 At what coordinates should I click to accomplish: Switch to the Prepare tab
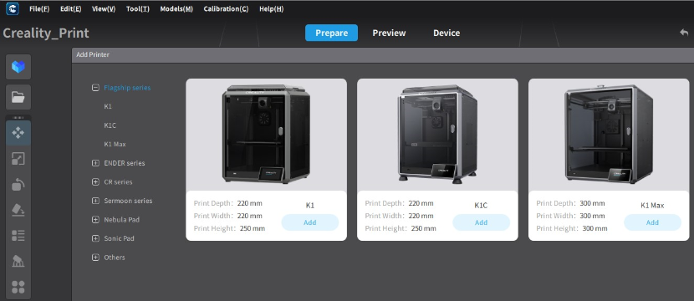(x=331, y=33)
